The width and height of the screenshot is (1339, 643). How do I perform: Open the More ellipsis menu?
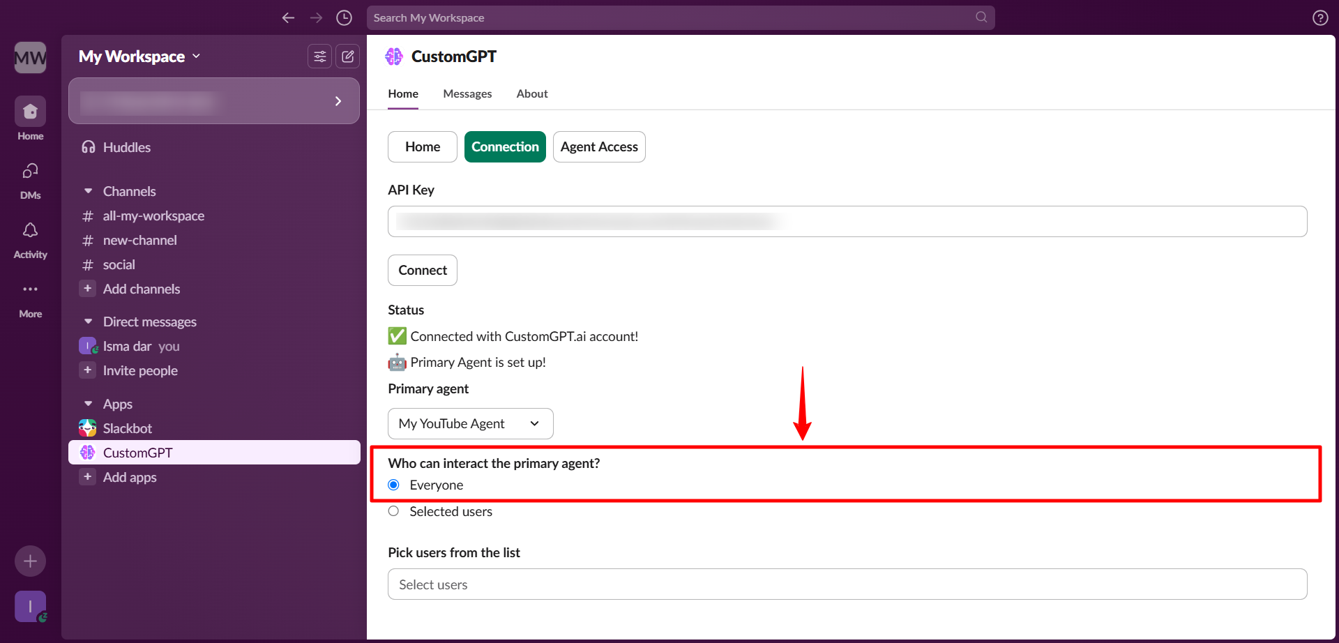(x=31, y=298)
